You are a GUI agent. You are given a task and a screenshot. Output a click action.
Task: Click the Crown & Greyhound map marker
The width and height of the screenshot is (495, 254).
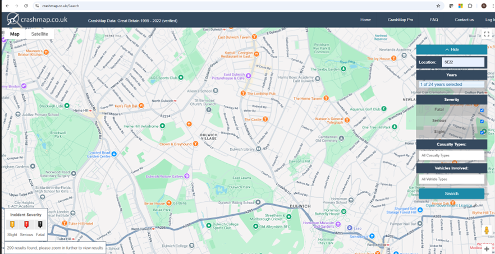pos(196,144)
